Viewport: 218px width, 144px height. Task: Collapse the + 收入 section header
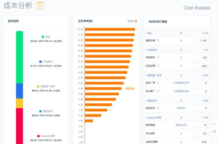tap(177, 33)
